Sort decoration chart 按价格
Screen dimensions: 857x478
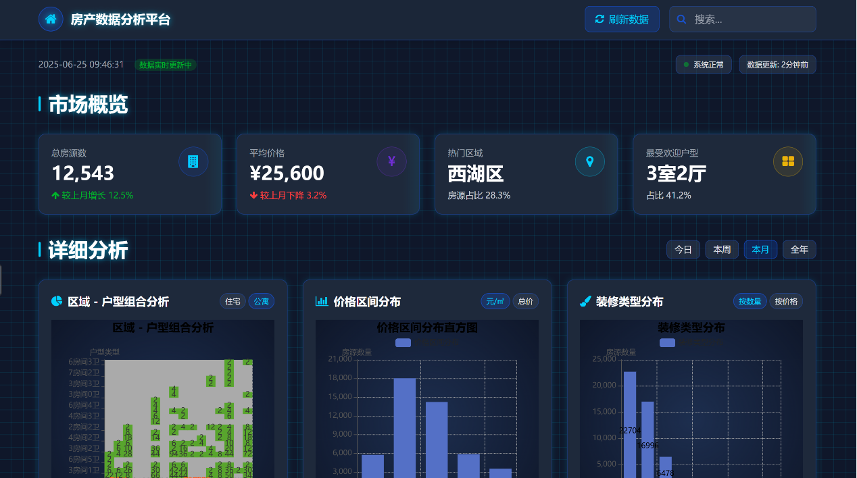[x=786, y=301]
